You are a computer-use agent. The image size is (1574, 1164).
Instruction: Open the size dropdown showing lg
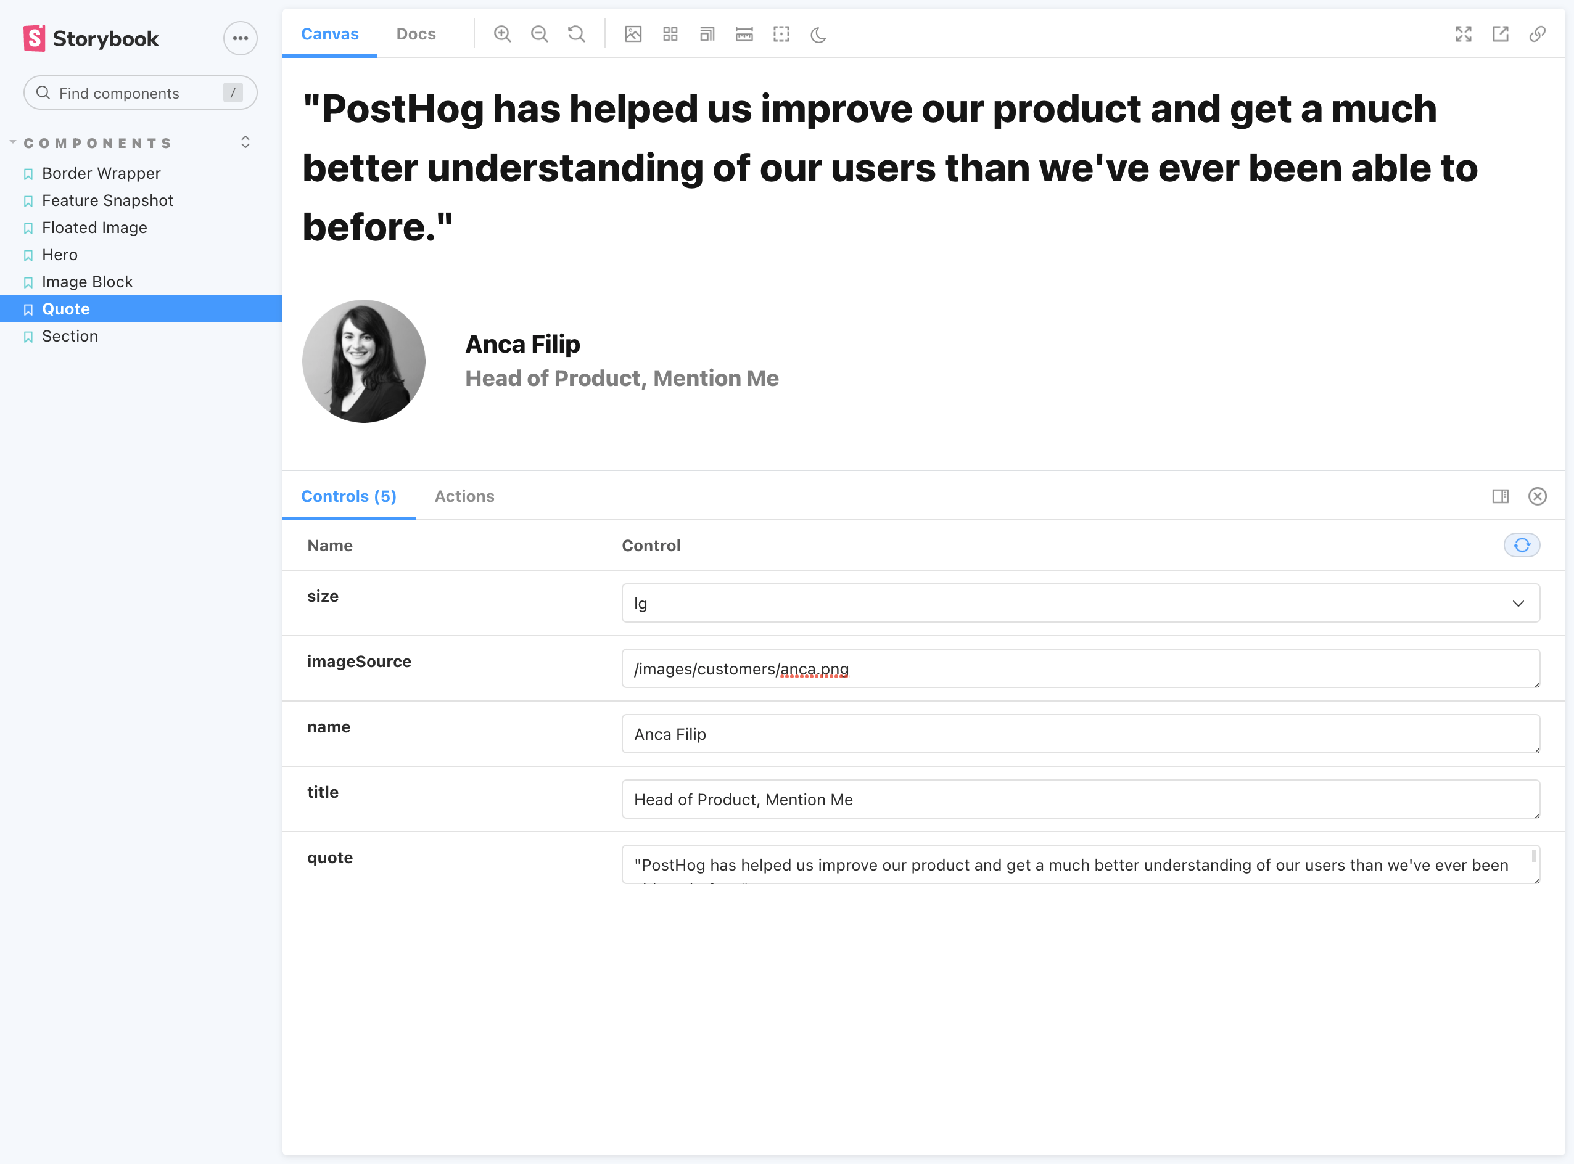pos(1080,603)
